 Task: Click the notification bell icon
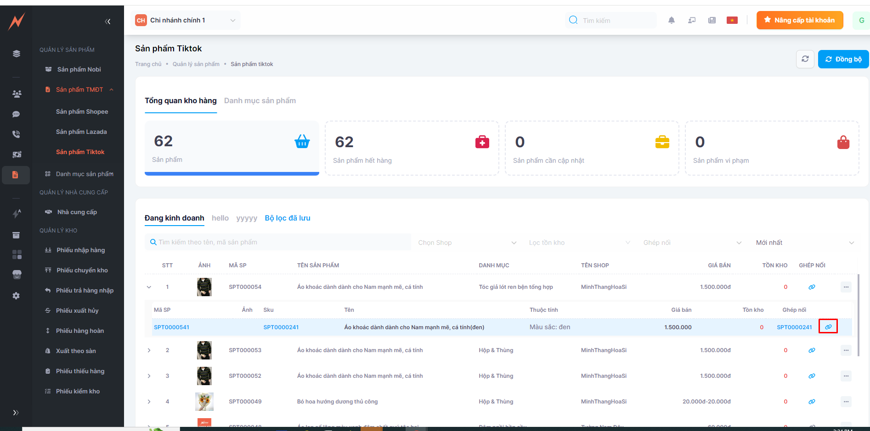click(x=671, y=20)
